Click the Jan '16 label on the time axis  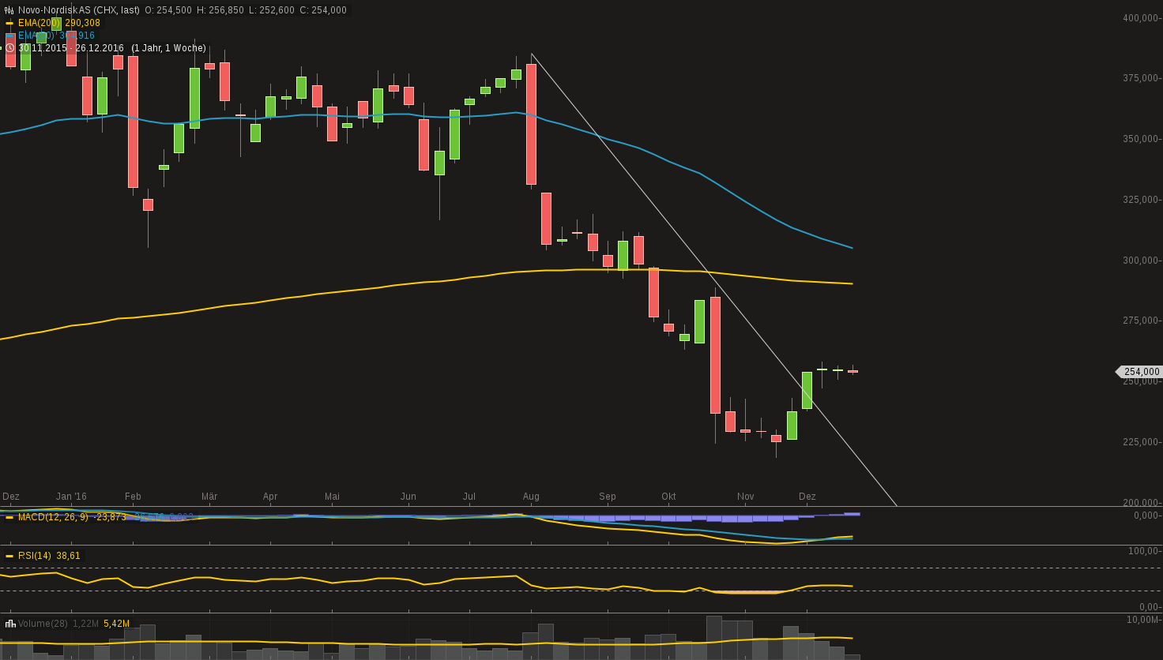pos(71,497)
